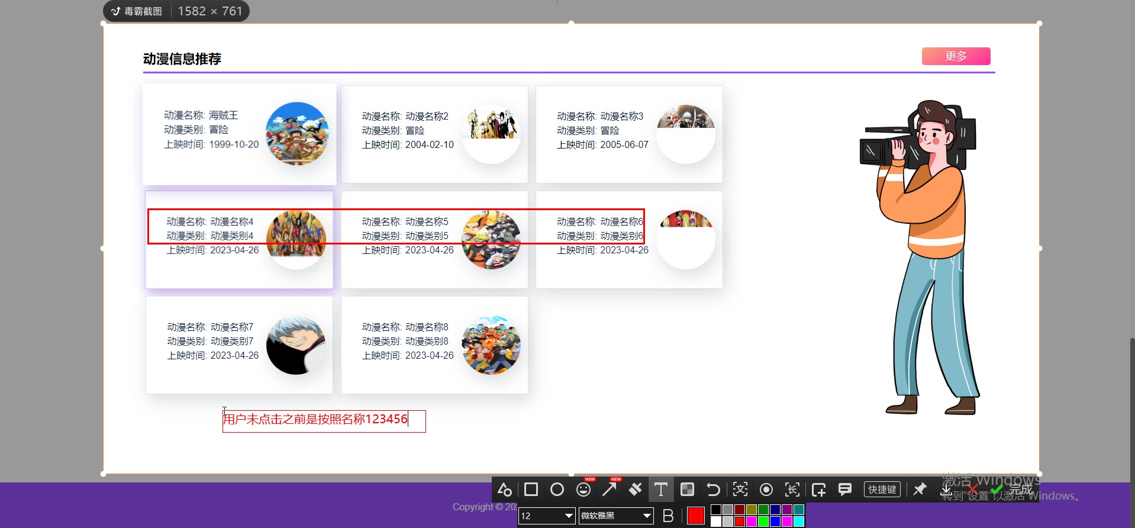Viewport: 1135px width, 528px height.
Task: Pick the bright blue color swatch
Action: pos(775,521)
